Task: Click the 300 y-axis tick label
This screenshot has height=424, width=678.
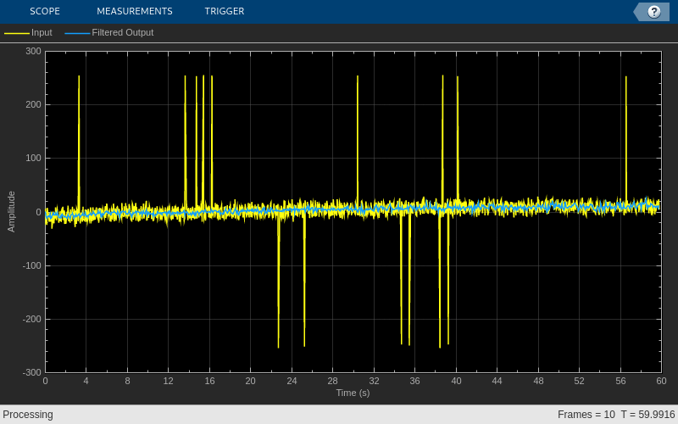Action: [x=33, y=51]
